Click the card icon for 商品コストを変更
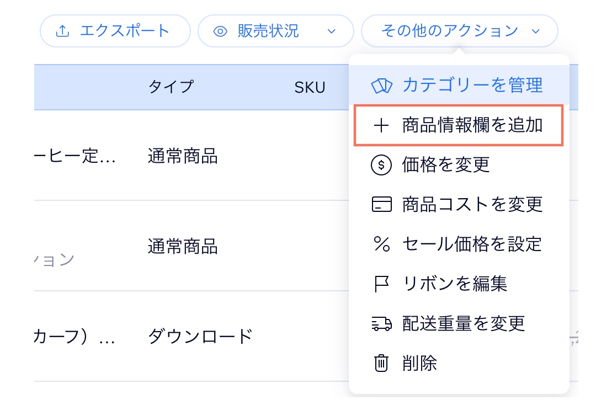Screen dimensions: 596x405 click(381, 205)
